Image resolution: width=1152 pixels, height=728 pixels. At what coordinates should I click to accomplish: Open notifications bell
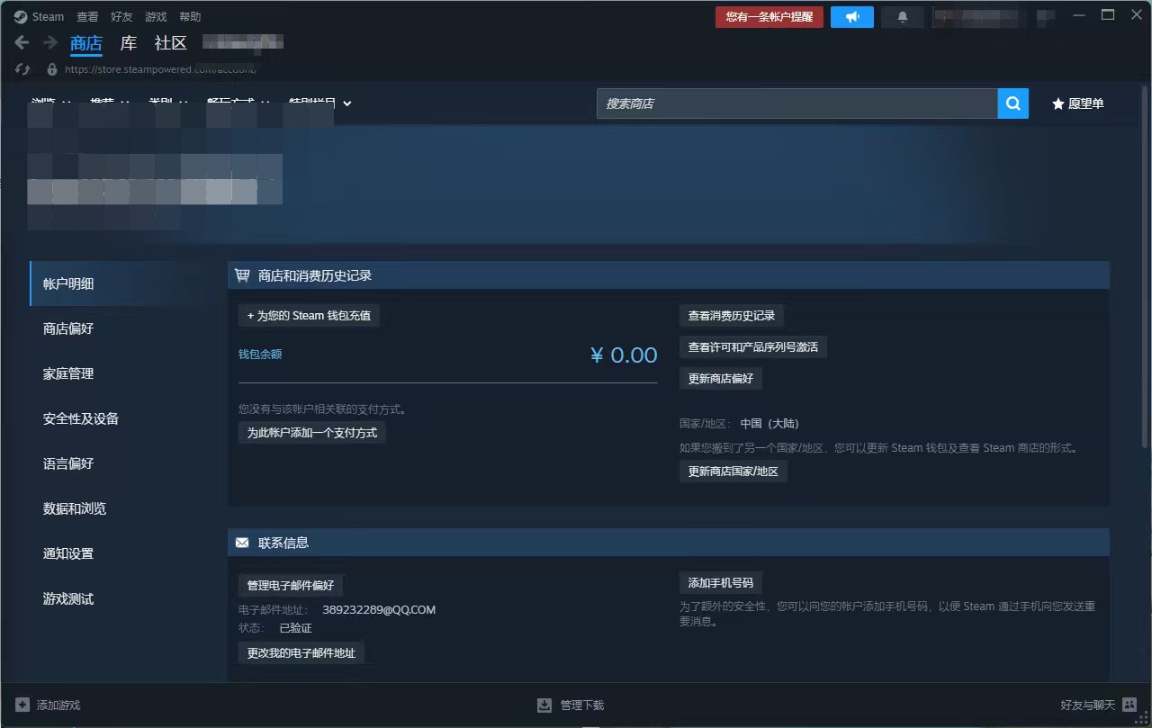click(903, 17)
